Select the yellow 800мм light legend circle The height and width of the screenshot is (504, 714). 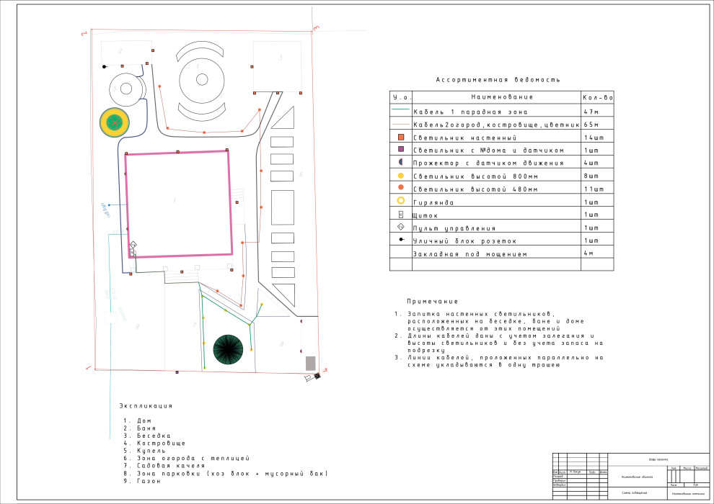point(400,175)
